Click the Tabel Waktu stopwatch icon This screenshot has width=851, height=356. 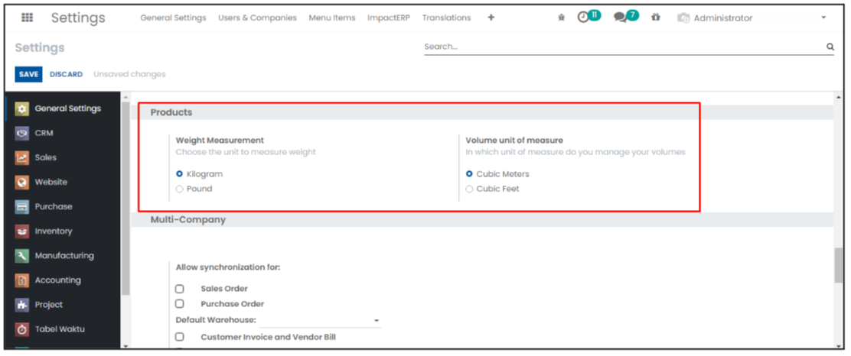click(x=21, y=329)
